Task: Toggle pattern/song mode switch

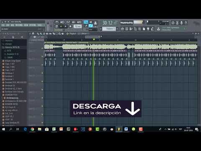Action: tap(57, 26)
